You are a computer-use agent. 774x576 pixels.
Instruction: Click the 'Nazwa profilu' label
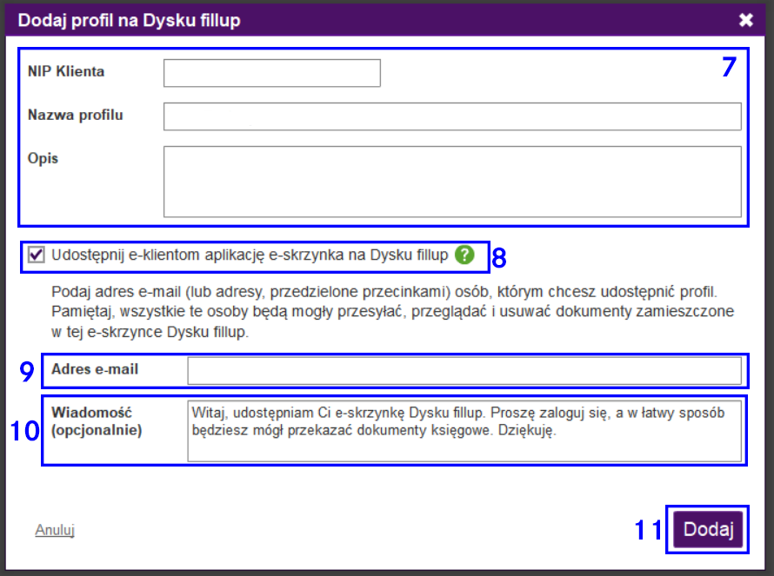(76, 115)
